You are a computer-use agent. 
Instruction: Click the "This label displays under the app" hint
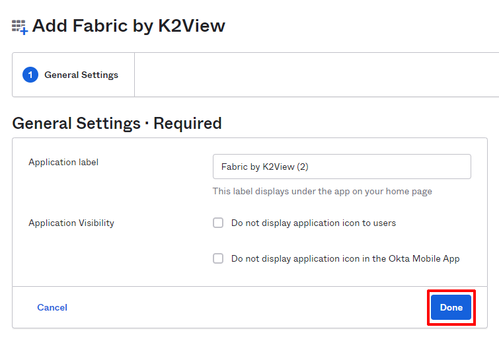tap(322, 192)
